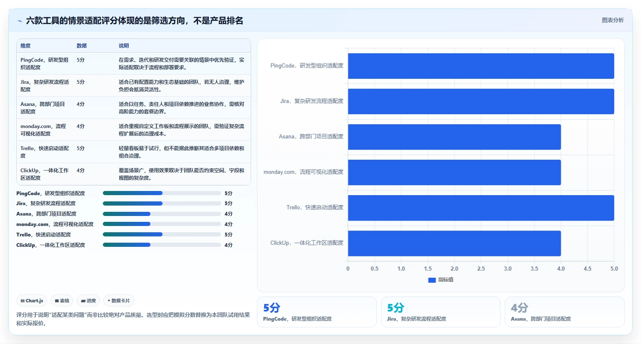Click the ClickUp row description text

(181, 174)
